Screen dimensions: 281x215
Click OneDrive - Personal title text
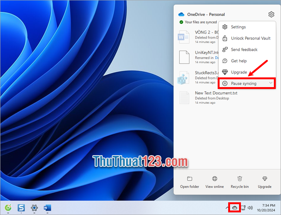(x=206, y=15)
